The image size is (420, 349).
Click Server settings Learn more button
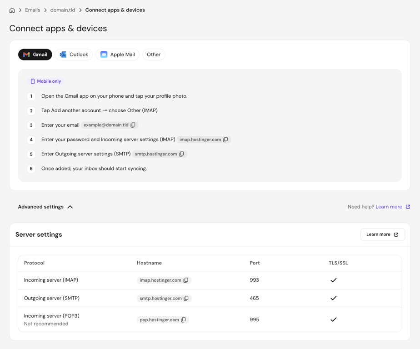coord(383,234)
